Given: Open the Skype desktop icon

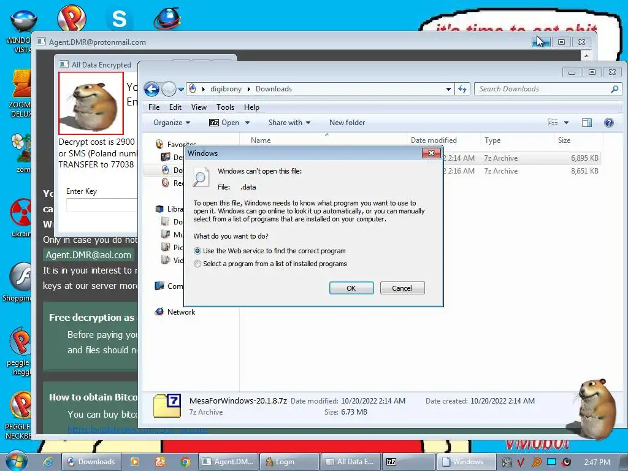Looking at the screenshot, I should click(119, 18).
